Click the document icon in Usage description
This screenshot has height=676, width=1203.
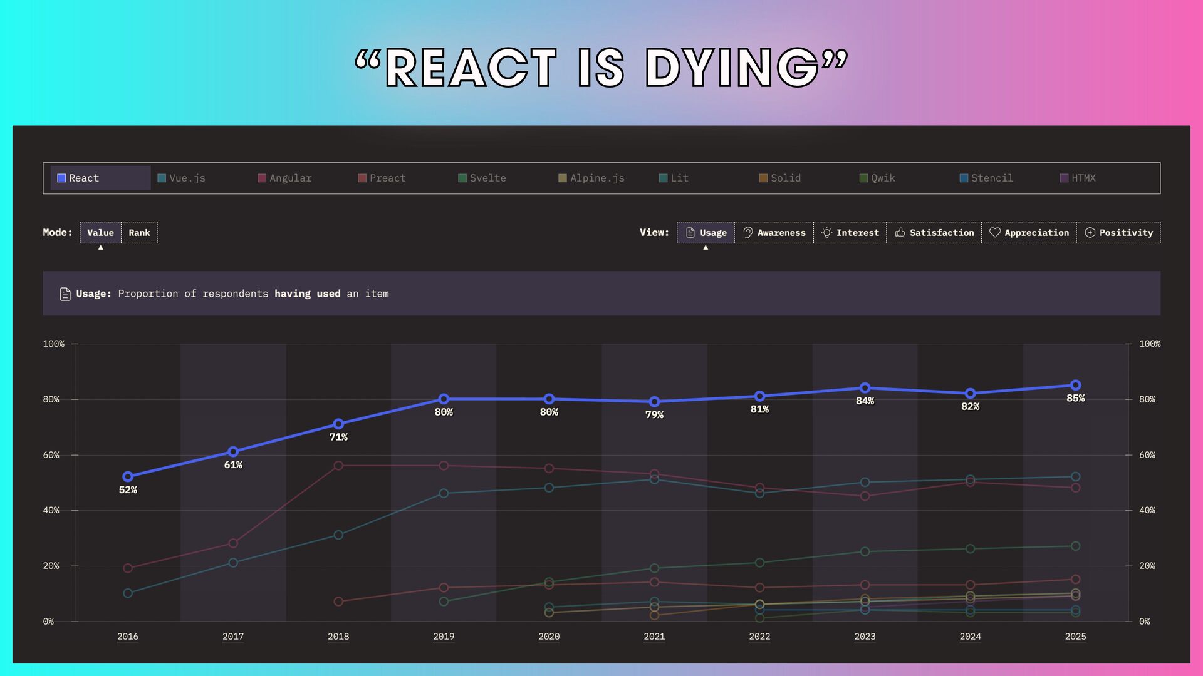tap(65, 294)
